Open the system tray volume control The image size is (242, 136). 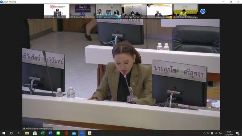click(x=208, y=133)
